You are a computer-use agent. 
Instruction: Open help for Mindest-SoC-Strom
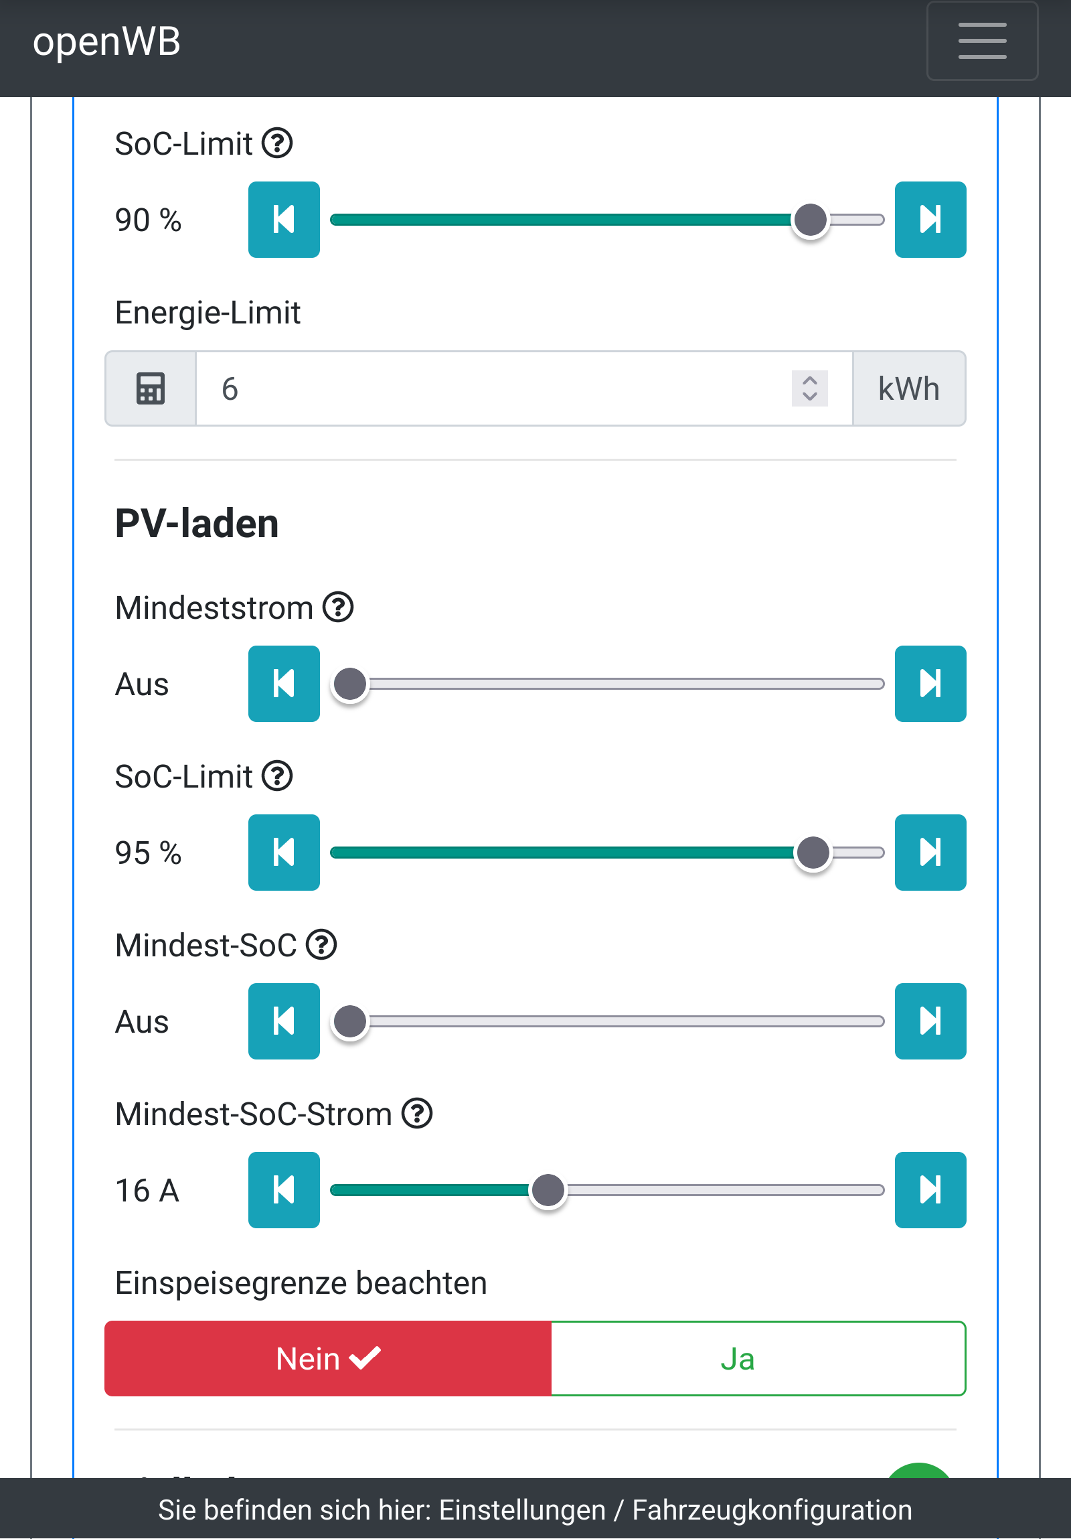[416, 1114]
